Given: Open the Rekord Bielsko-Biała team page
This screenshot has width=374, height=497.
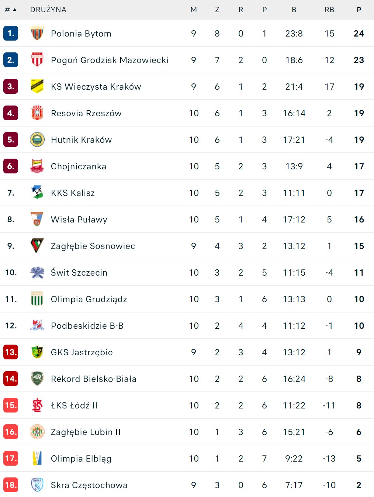Looking at the screenshot, I should tap(94, 379).
